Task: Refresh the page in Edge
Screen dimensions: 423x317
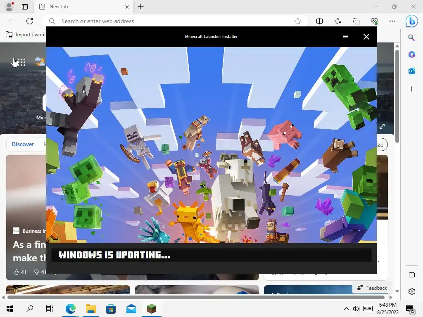Action: tap(30, 21)
